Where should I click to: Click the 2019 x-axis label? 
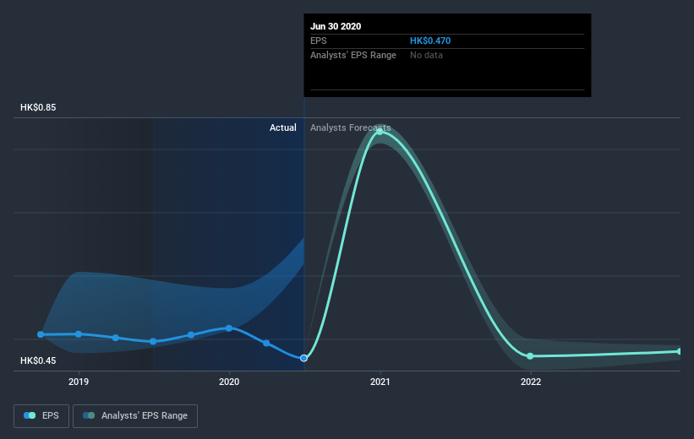point(79,382)
